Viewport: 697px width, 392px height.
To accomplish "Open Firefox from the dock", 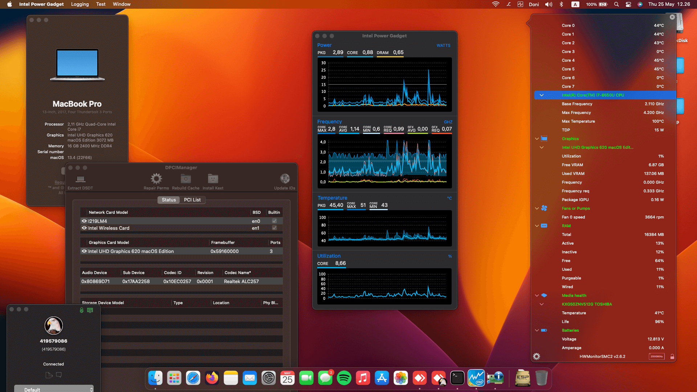I will click(212, 378).
